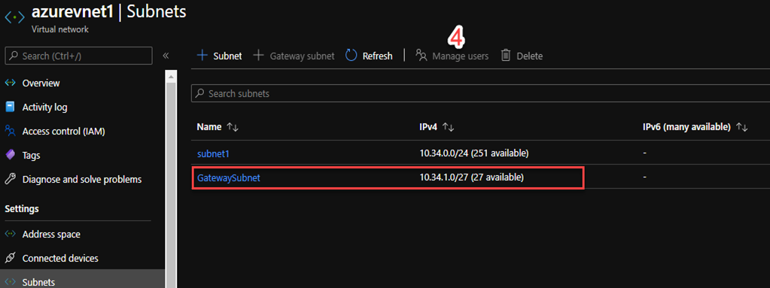Viewport: 770px width, 288px height.
Task: Click the sidebar scrollbar up arrow
Action: 171,77
